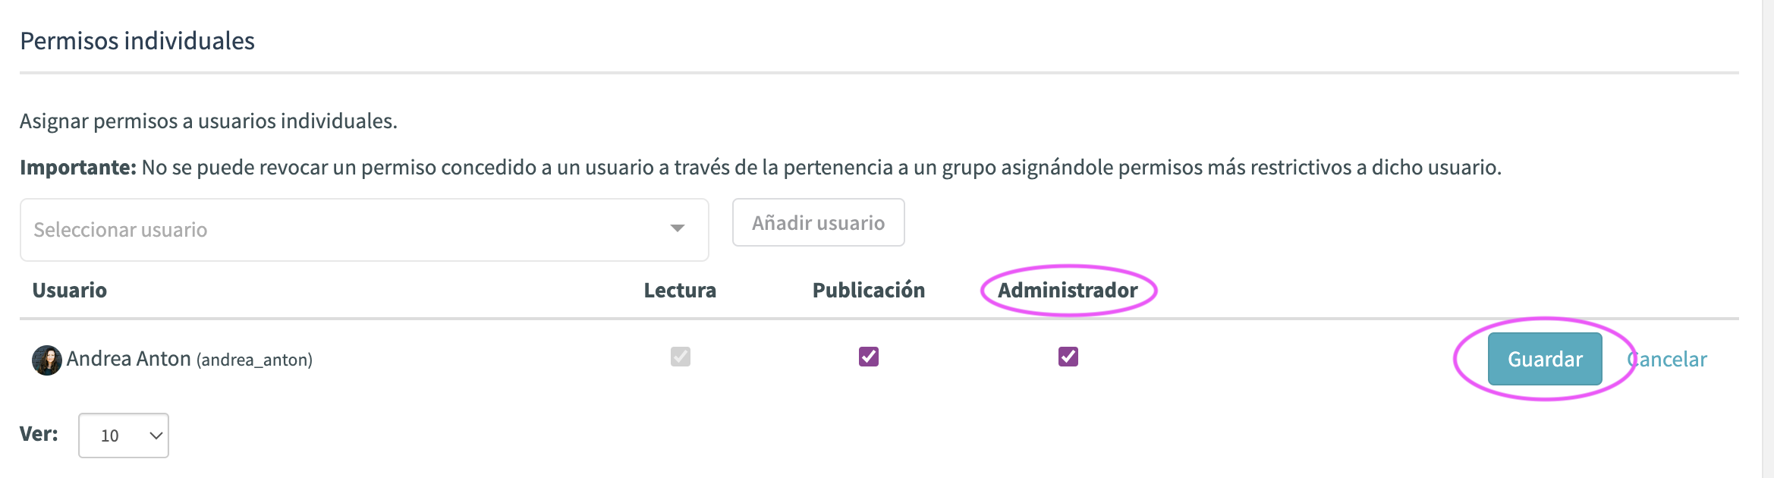The height and width of the screenshot is (478, 1774).
Task: Toggle the disabled Lectura checkbox for Andrea Anton
Action: [x=681, y=357]
